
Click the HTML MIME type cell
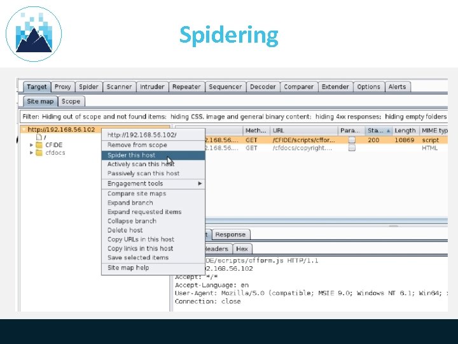click(429, 148)
